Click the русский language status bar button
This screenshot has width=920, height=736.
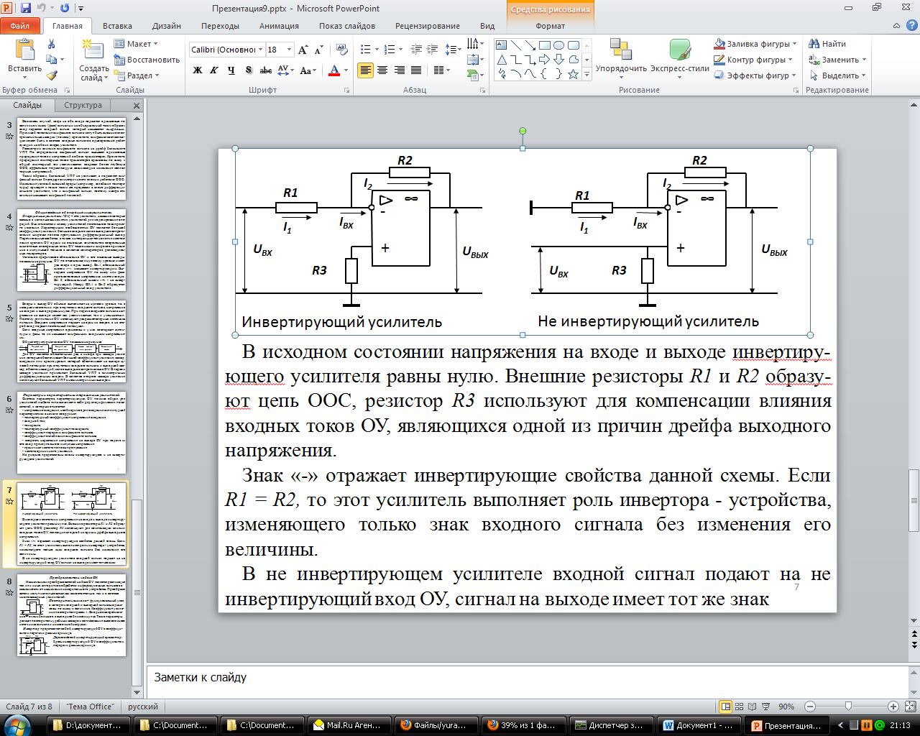click(x=143, y=707)
